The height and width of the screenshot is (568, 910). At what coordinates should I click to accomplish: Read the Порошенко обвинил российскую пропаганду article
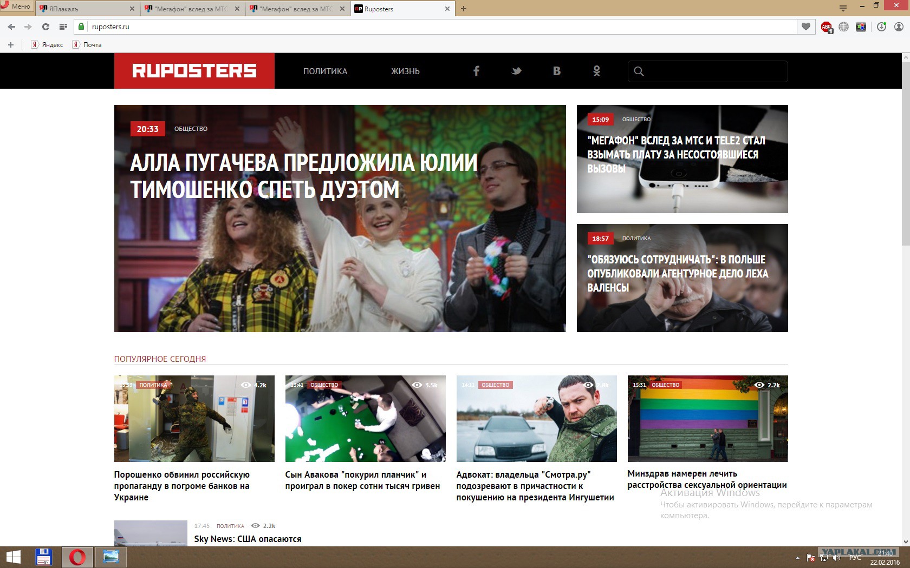(182, 486)
